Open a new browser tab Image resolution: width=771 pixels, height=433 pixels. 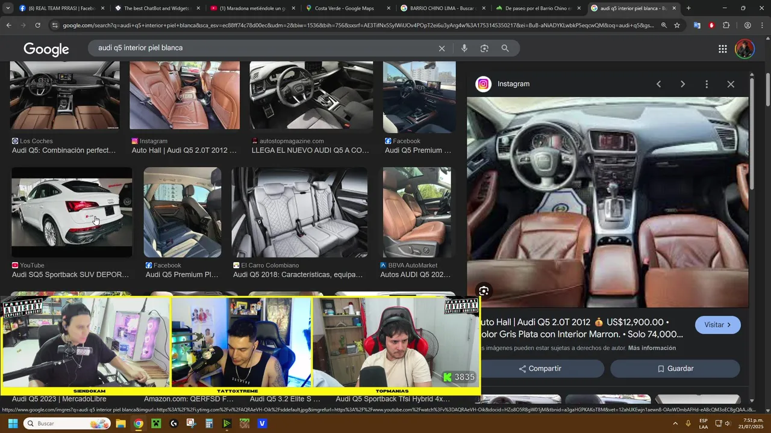688,8
